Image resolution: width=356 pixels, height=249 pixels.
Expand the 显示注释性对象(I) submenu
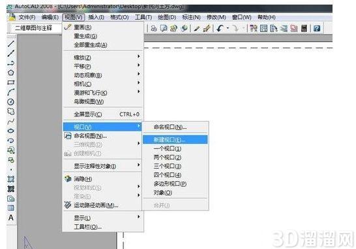103,166
